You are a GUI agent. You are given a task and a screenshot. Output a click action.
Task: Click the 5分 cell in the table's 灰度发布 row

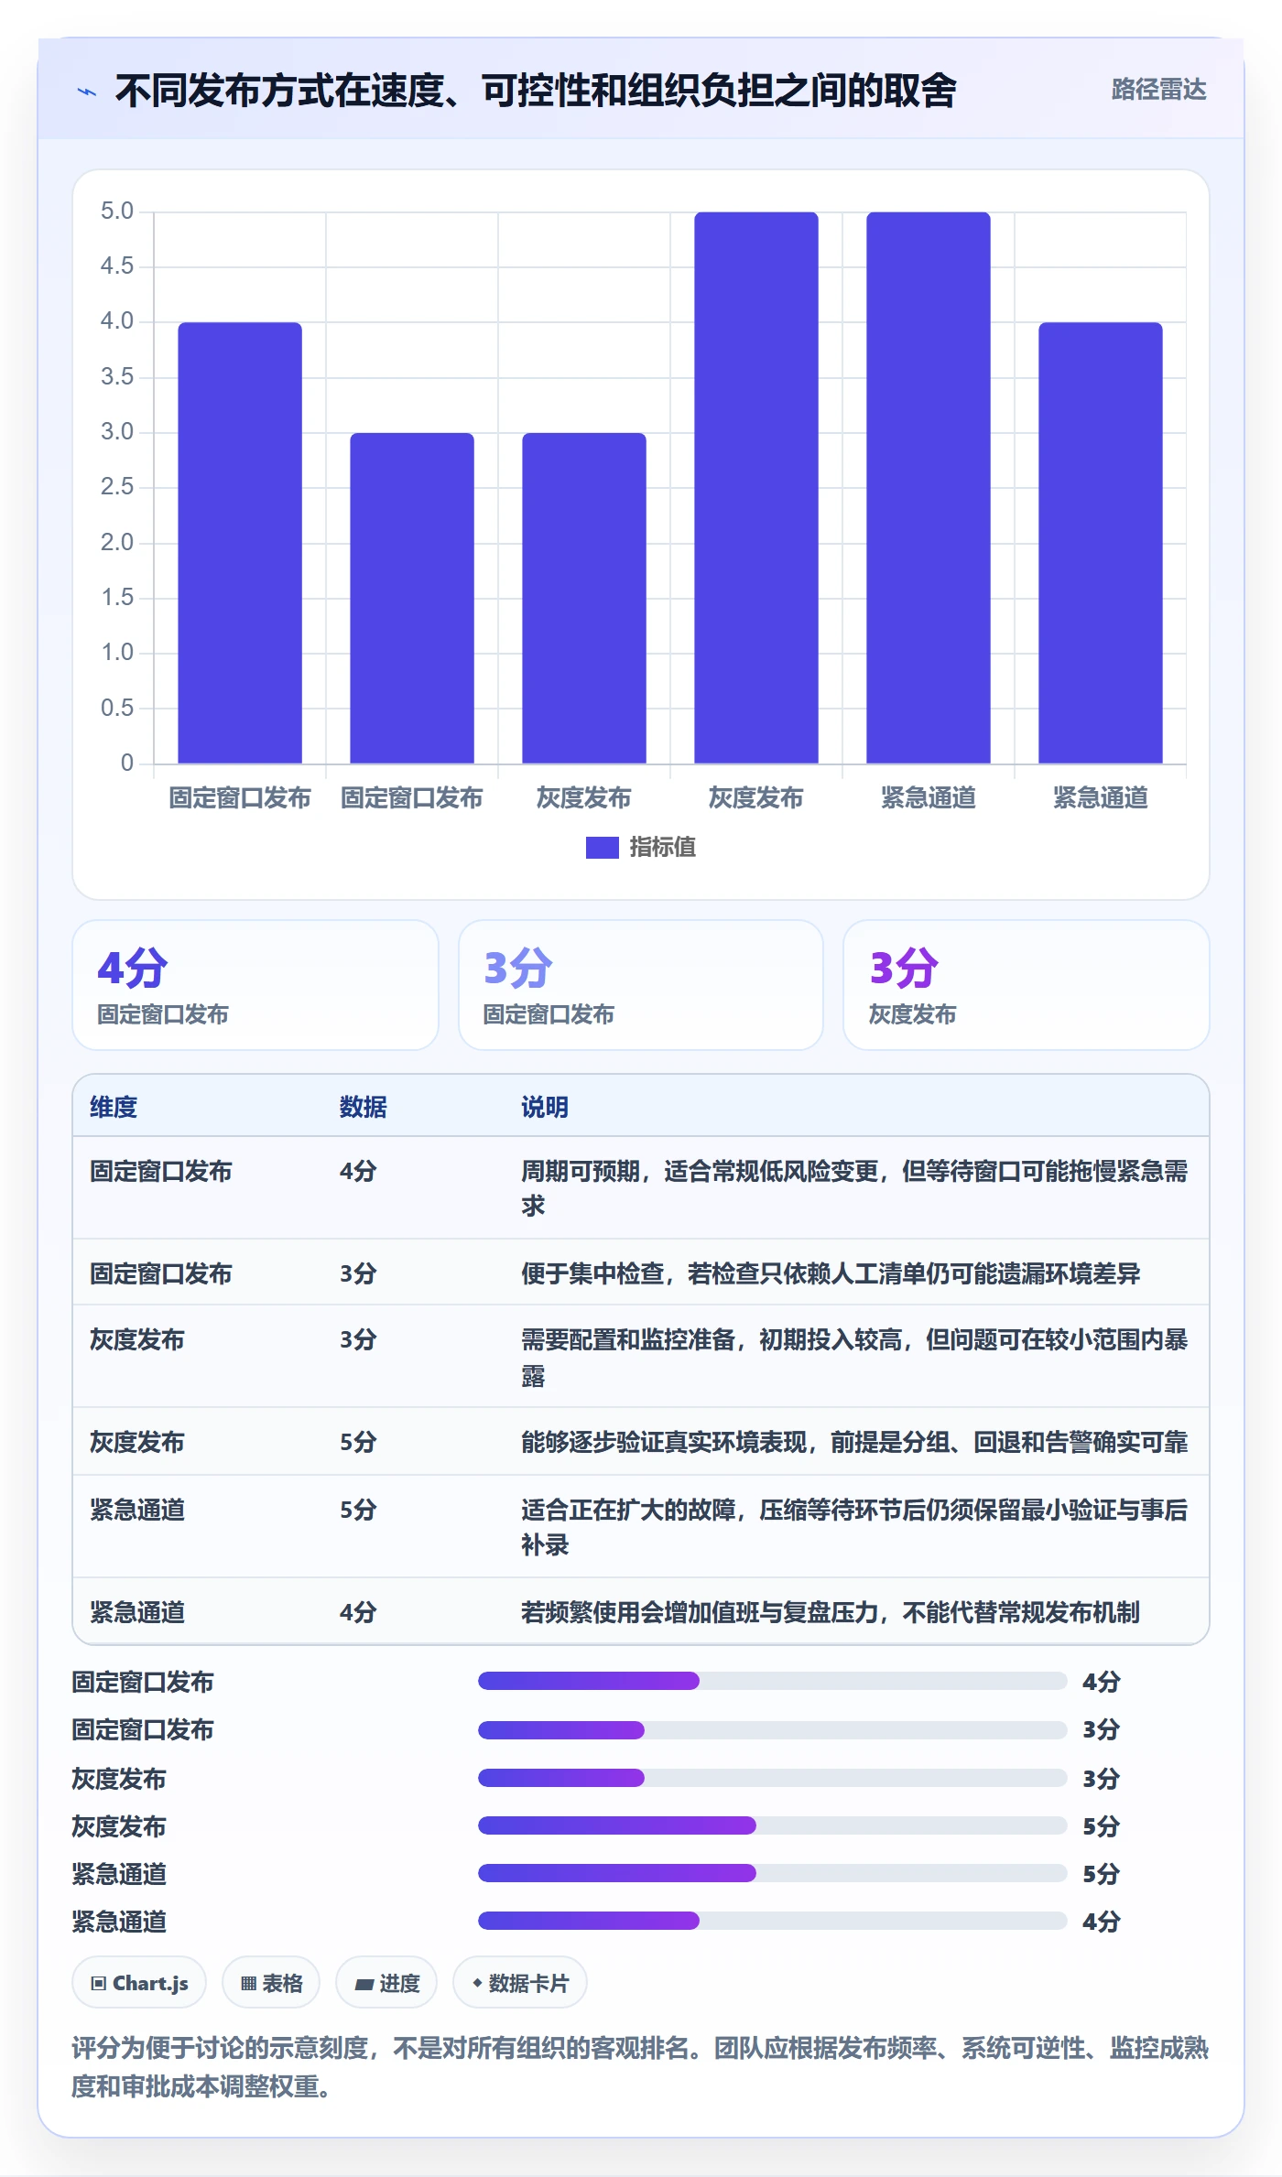click(x=358, y=1443)
